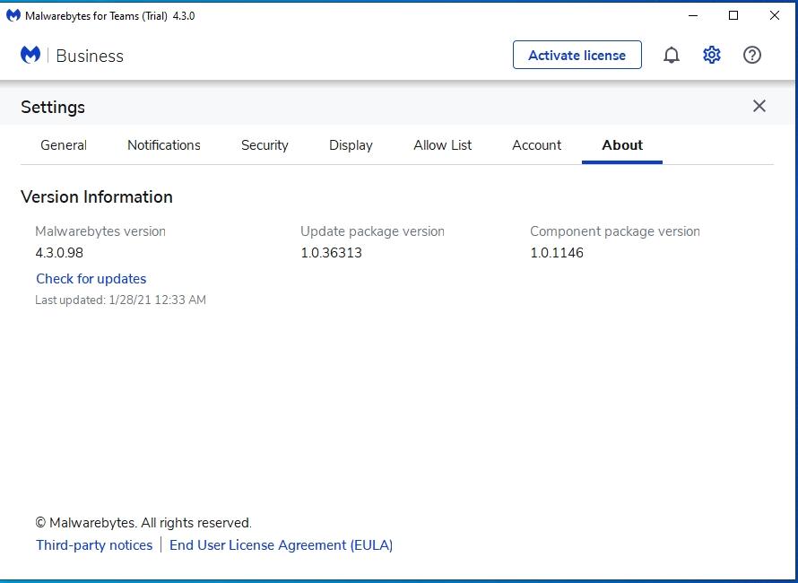The height and width of the screenshot is (583, 798).
Task: Click the settings gear icon
Action: (712, 55)
